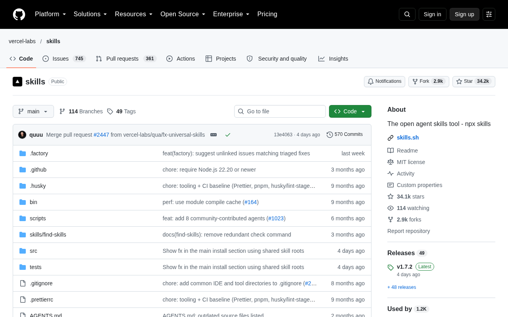
Task: Open the main branch selector
Action: tap(33, 111)
